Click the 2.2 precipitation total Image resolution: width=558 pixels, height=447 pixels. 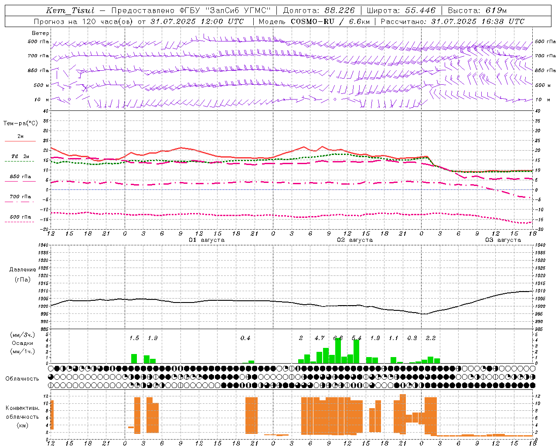431,338
